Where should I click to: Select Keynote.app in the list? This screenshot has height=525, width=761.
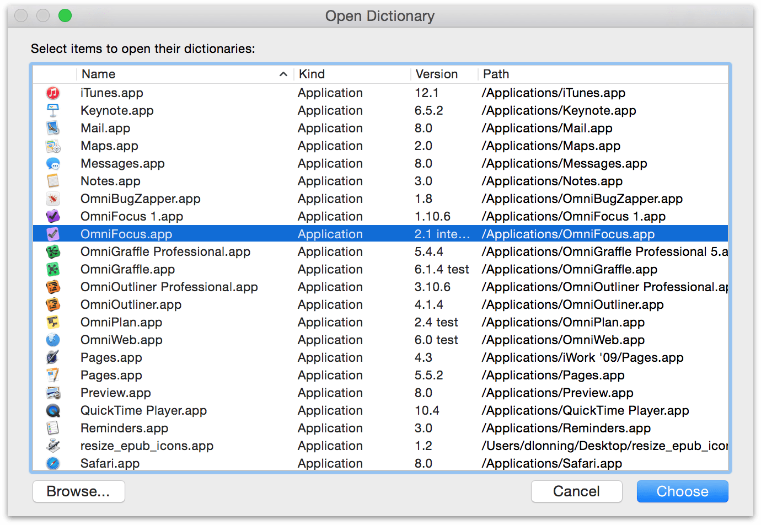[x=117, y=110]
